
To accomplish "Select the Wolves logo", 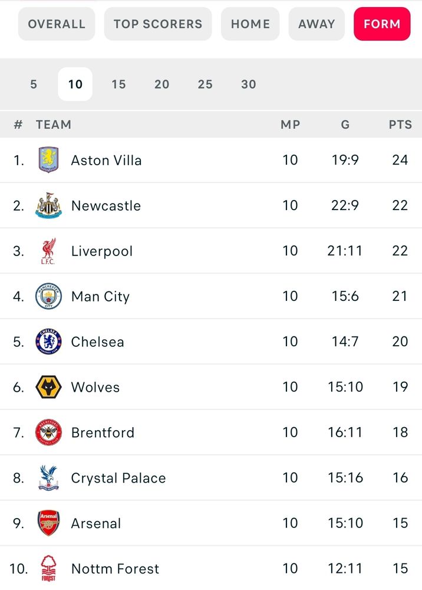I will coord(48,387).
